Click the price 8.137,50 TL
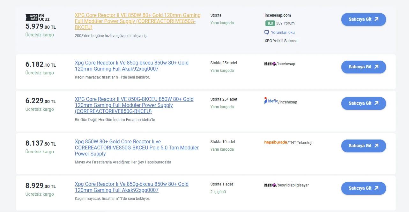The image size is (409, 212). tap(41, 144)
